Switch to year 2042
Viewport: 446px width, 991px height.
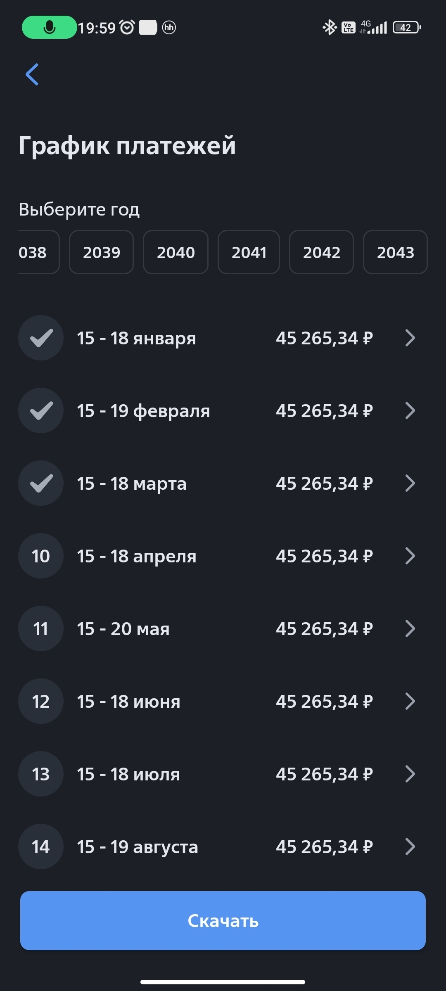coord(321,252)
